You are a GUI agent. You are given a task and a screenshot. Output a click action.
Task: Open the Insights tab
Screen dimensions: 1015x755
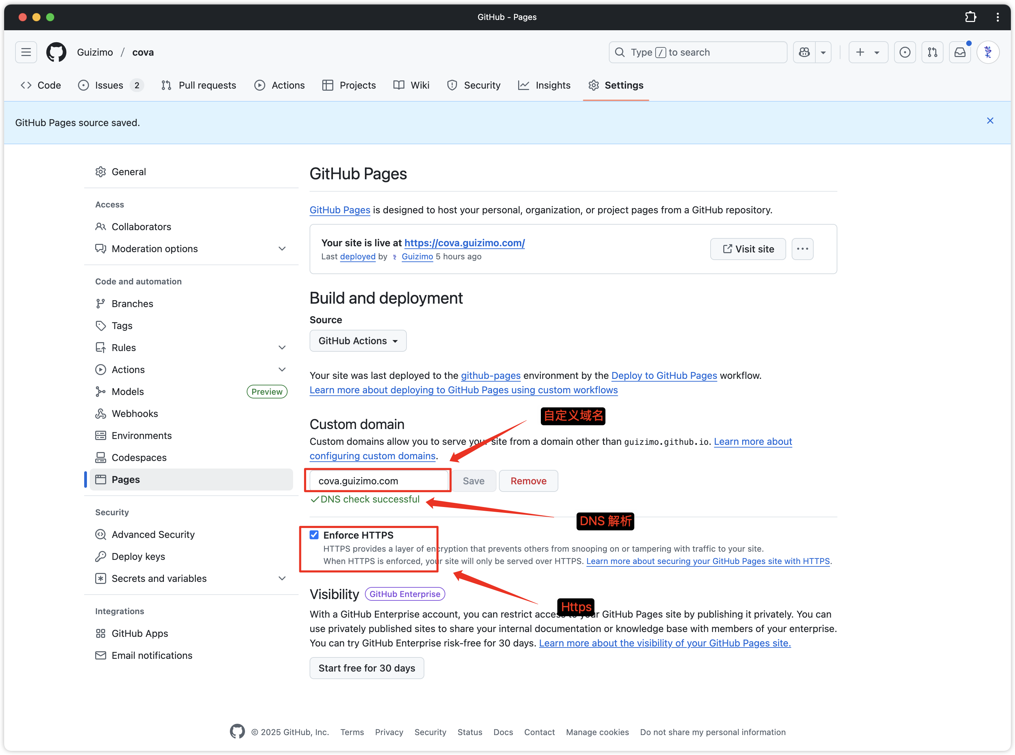click(544, 86)
